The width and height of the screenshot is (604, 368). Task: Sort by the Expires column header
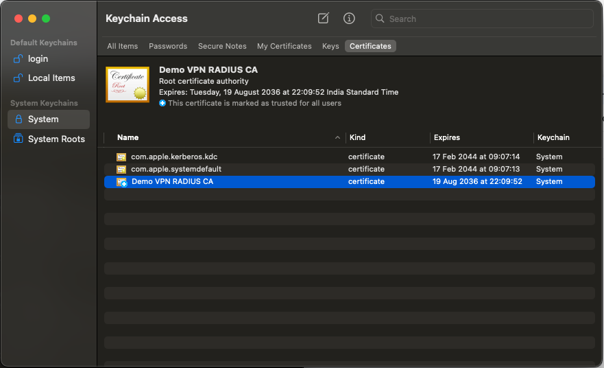447,137
